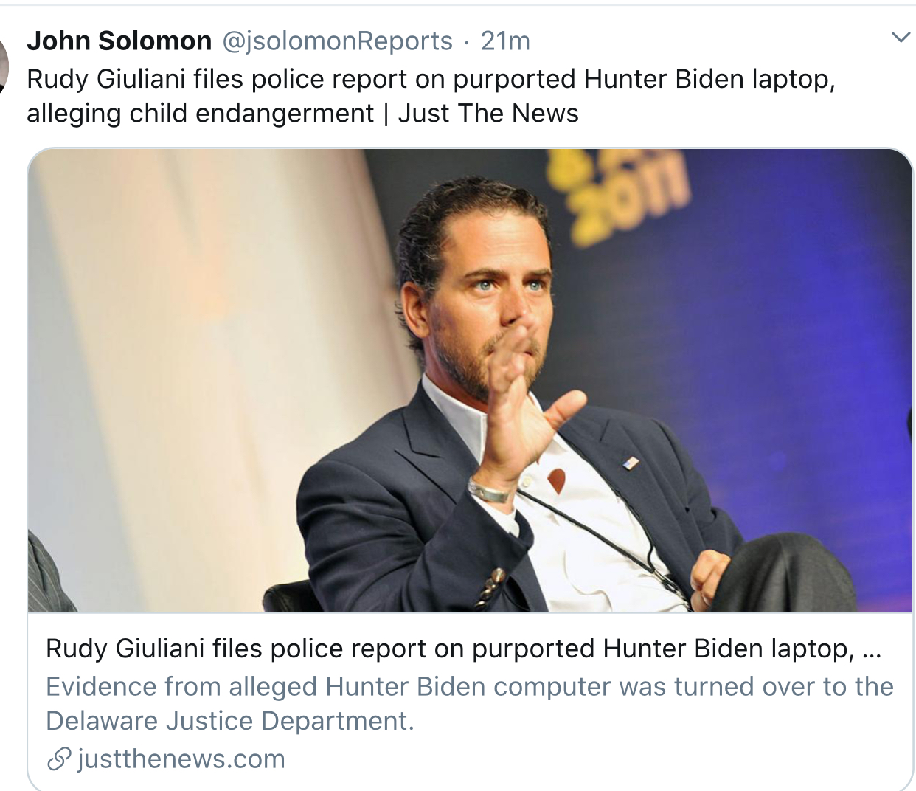Click the tweet text's first line

tap(431, 79)
